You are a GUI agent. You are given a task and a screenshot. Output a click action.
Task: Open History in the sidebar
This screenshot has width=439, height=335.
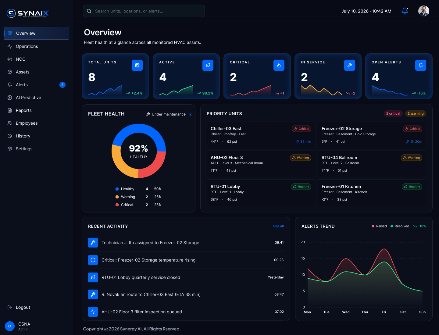click(36, 136)
